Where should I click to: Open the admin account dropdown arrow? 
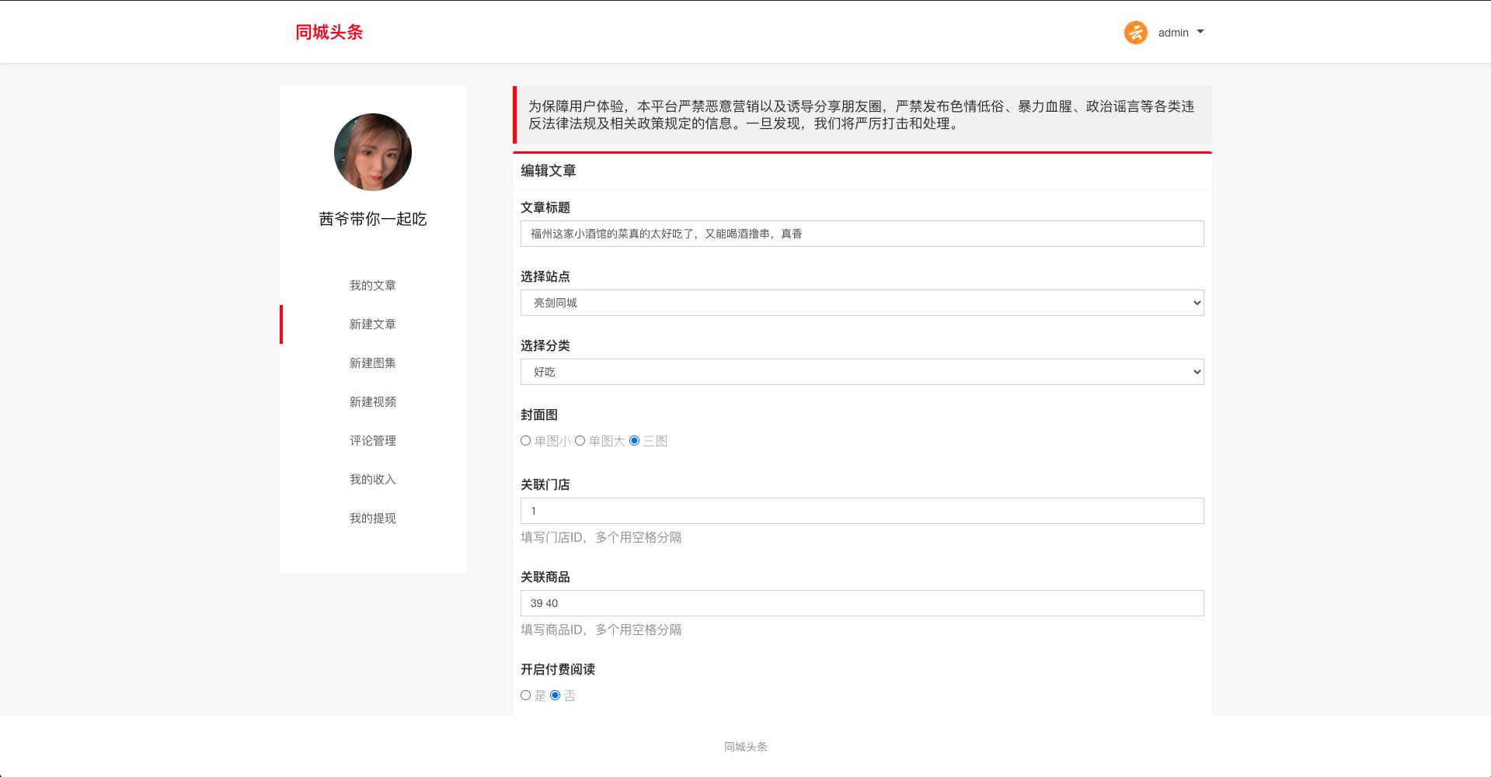pyautogui.click(x=1200, y=32)
